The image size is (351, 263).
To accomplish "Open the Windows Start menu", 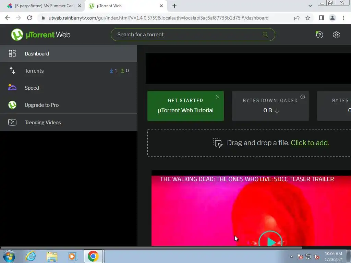I will pyautogui.click(x=9, y=256).
